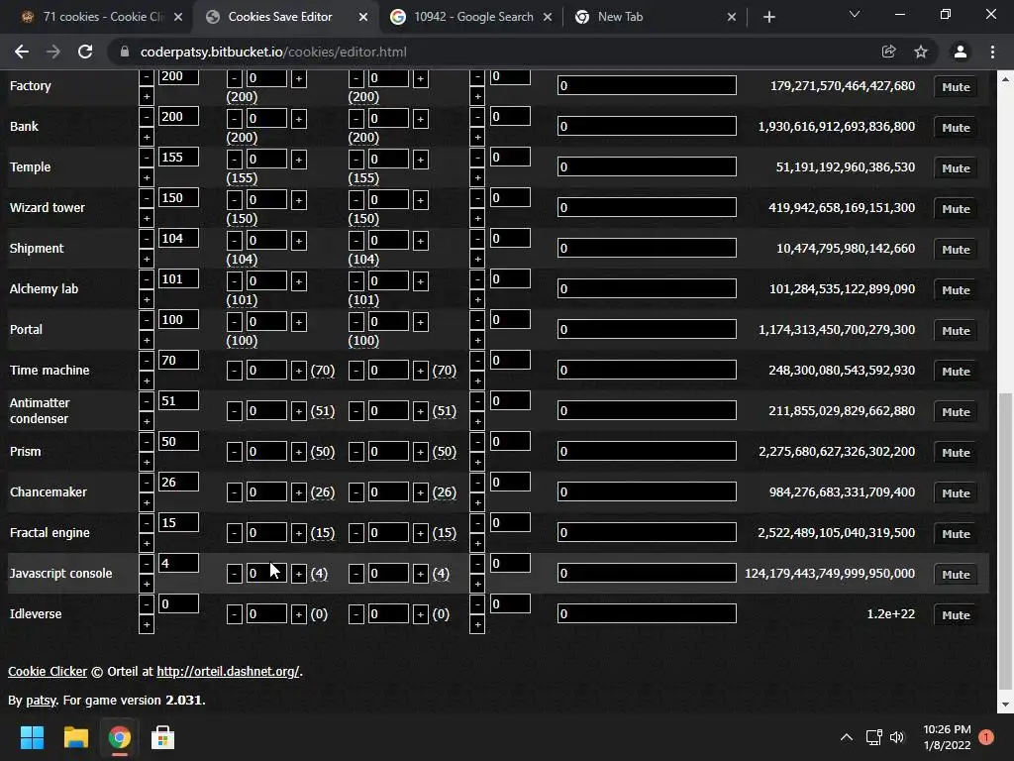Open the tab search dropdown arrow
This screenshot has width=1014, height=761.
(855, 14)
